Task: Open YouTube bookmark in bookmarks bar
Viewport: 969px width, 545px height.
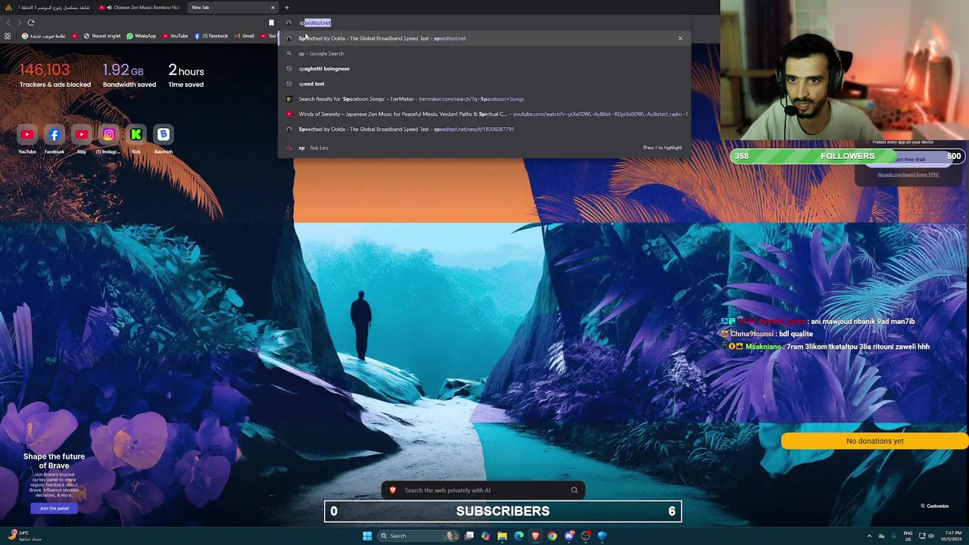Action: pyautogui.click(x=175, y=36)
